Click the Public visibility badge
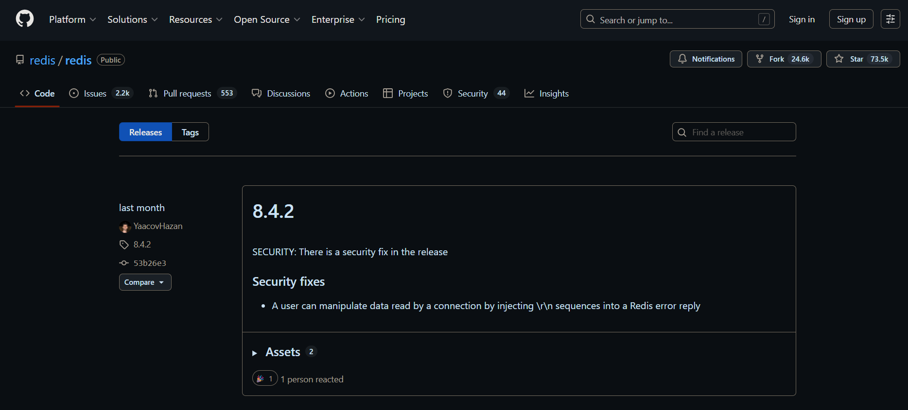The image size is (908, 410). pyautogui.click(x=111, y=60)
